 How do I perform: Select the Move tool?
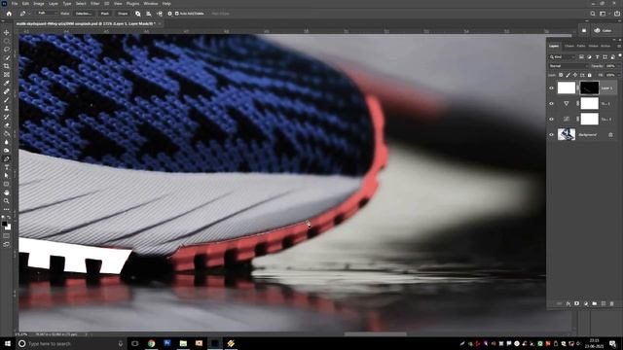coord(7,32)
